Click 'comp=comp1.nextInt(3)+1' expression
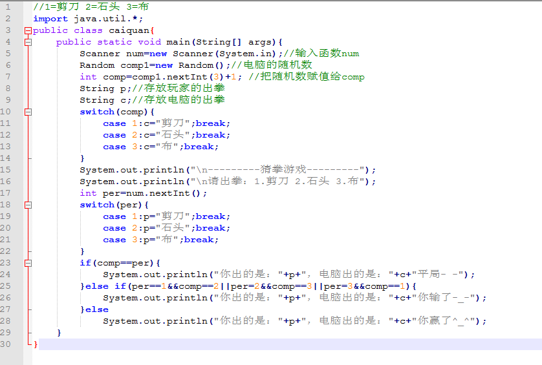Image resolution: width=542 pixels, height=365 pixels. (169, 77)
